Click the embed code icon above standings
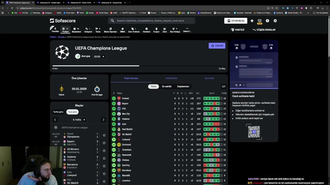 tap(224, 87)
